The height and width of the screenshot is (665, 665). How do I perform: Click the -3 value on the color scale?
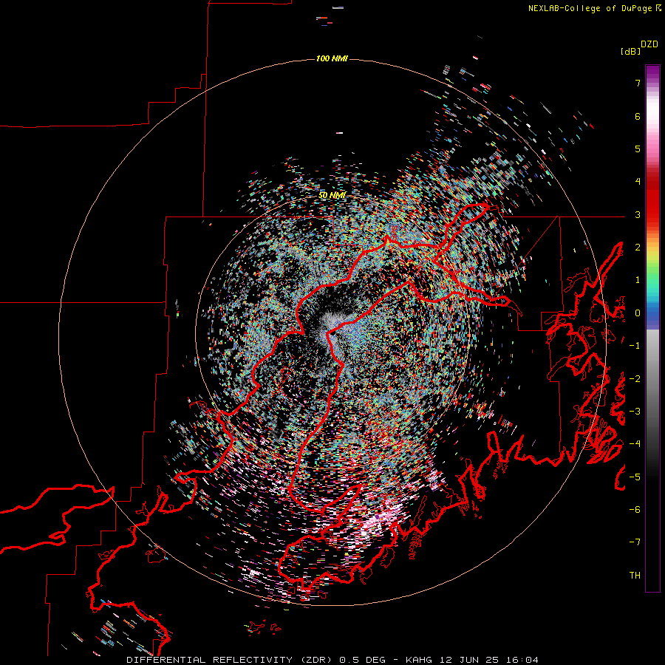[635, 411]
